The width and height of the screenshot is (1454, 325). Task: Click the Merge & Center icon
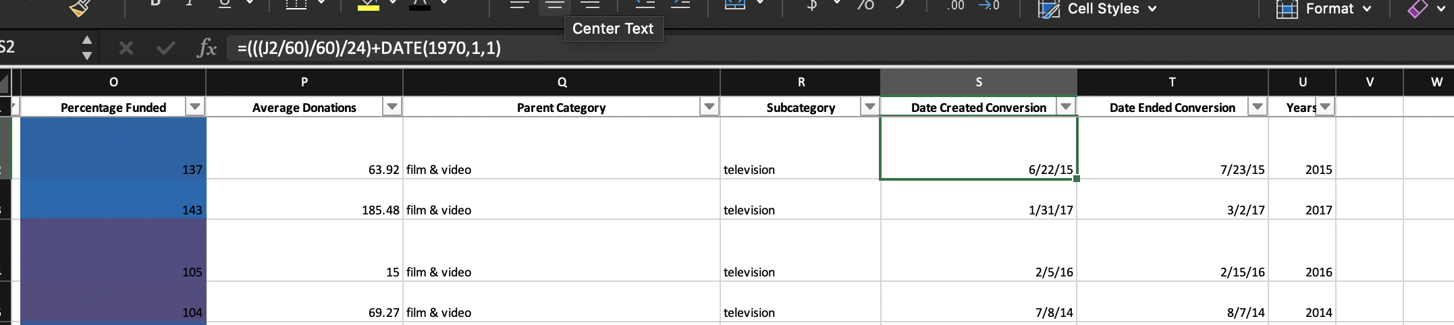click(x=735, y=5)
